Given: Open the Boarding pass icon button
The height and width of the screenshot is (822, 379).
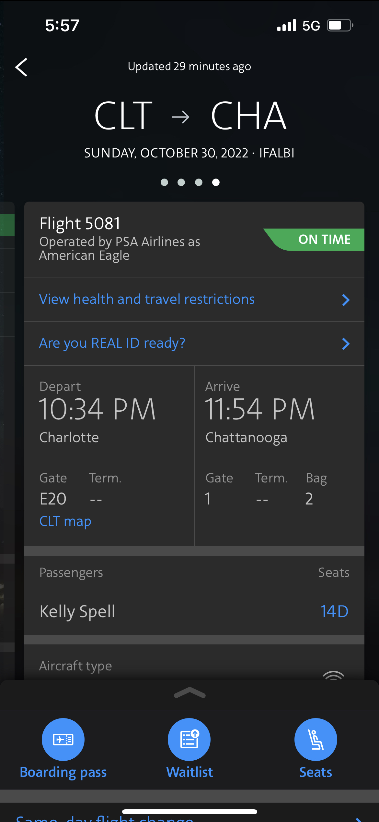Looking at the screenshot, I should pos(63,739).
